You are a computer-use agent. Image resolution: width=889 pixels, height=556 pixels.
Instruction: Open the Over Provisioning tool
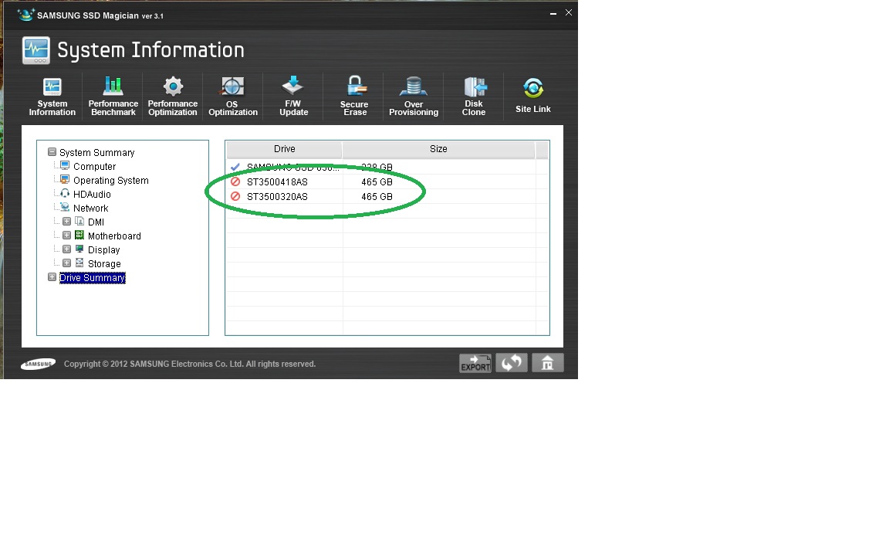(x=414, y=97)
